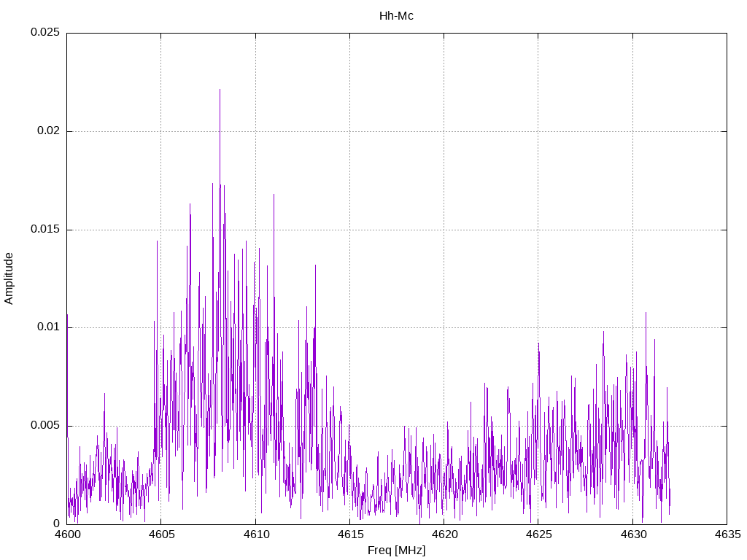Click the highest peak tip past 4630 MHz
This screenshot has width=747, height=560.
pyautogui.click(x=646, y=313)
